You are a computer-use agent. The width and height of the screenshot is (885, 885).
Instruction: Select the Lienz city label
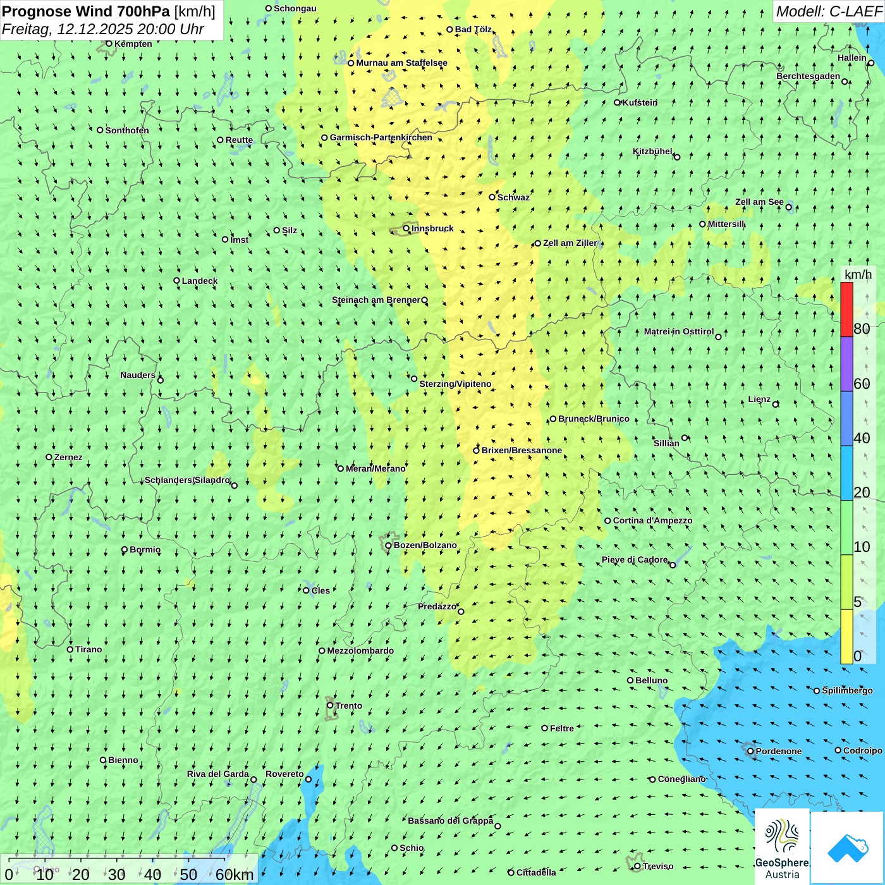click(x=759, y=399)
